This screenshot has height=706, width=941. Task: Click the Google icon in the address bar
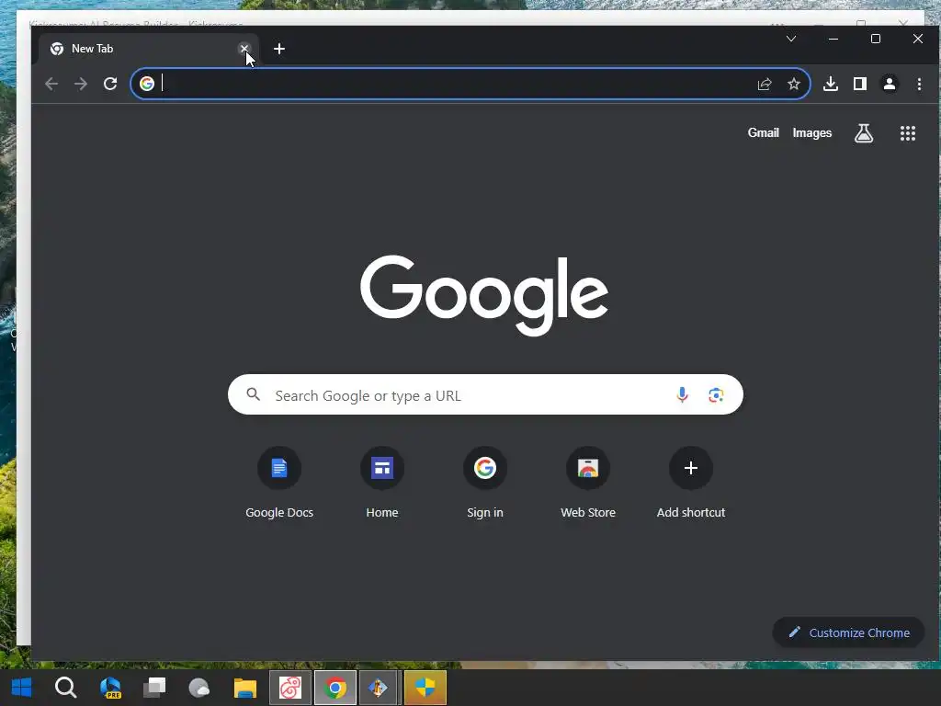(x=147, y=84)
